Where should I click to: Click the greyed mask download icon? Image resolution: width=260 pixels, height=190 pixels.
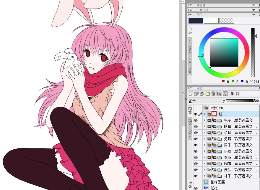225,94
